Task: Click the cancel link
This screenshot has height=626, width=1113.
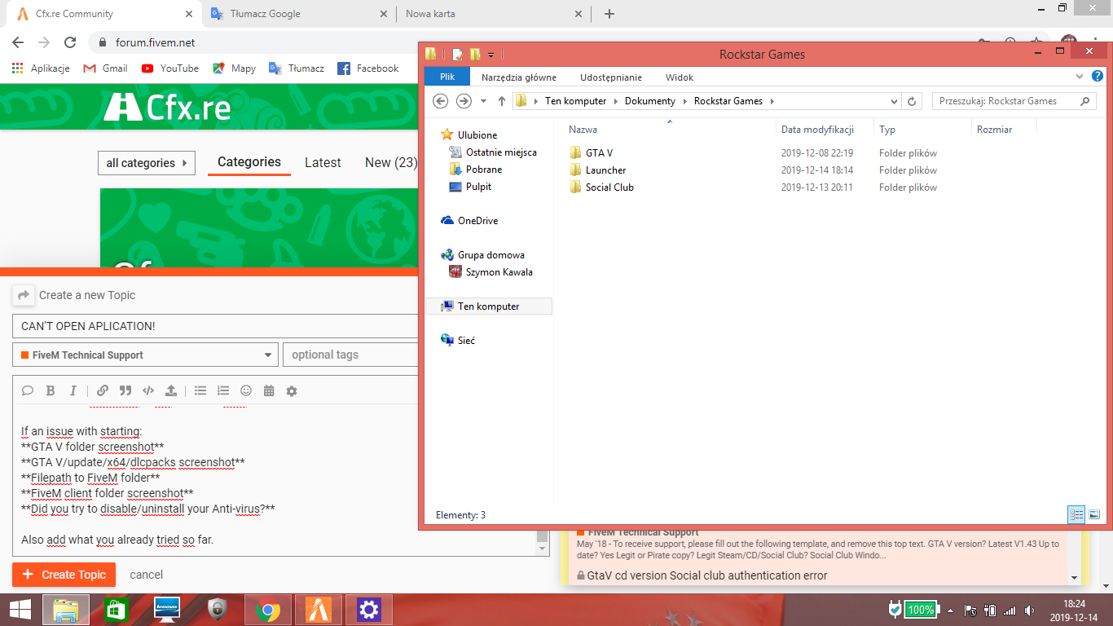Action: coord(147,575)
